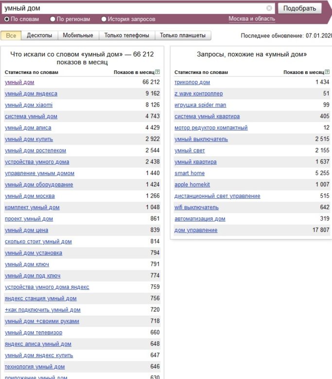This screenshot has height=379, width=332.
Task: Open the 'умный выключатель' similar query
Action: [201, 139]
